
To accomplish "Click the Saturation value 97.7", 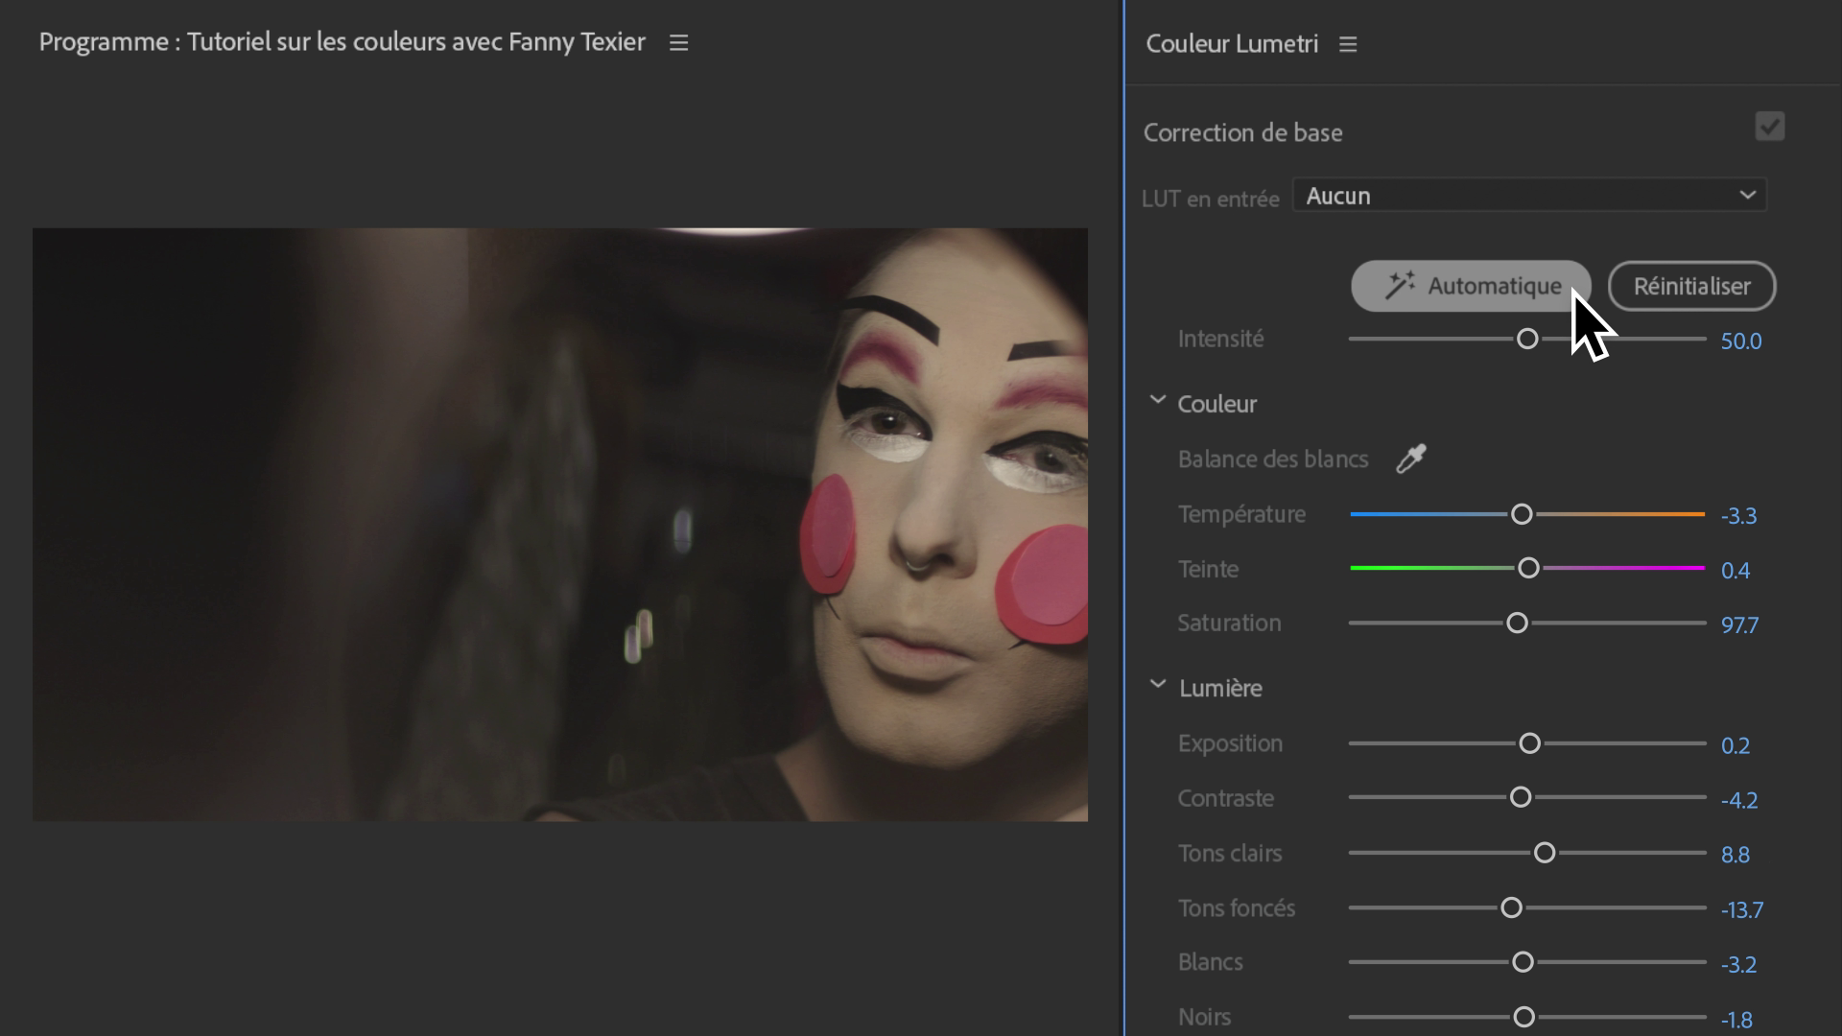I will (x=1739, y=625).
